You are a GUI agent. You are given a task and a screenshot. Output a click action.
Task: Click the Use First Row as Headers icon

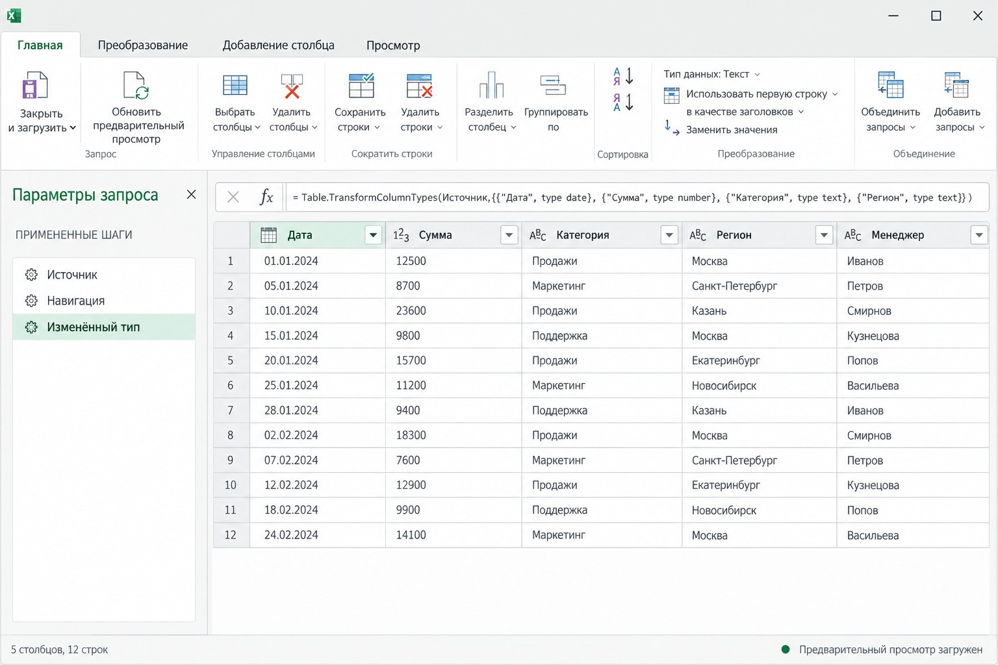(672, 95)
